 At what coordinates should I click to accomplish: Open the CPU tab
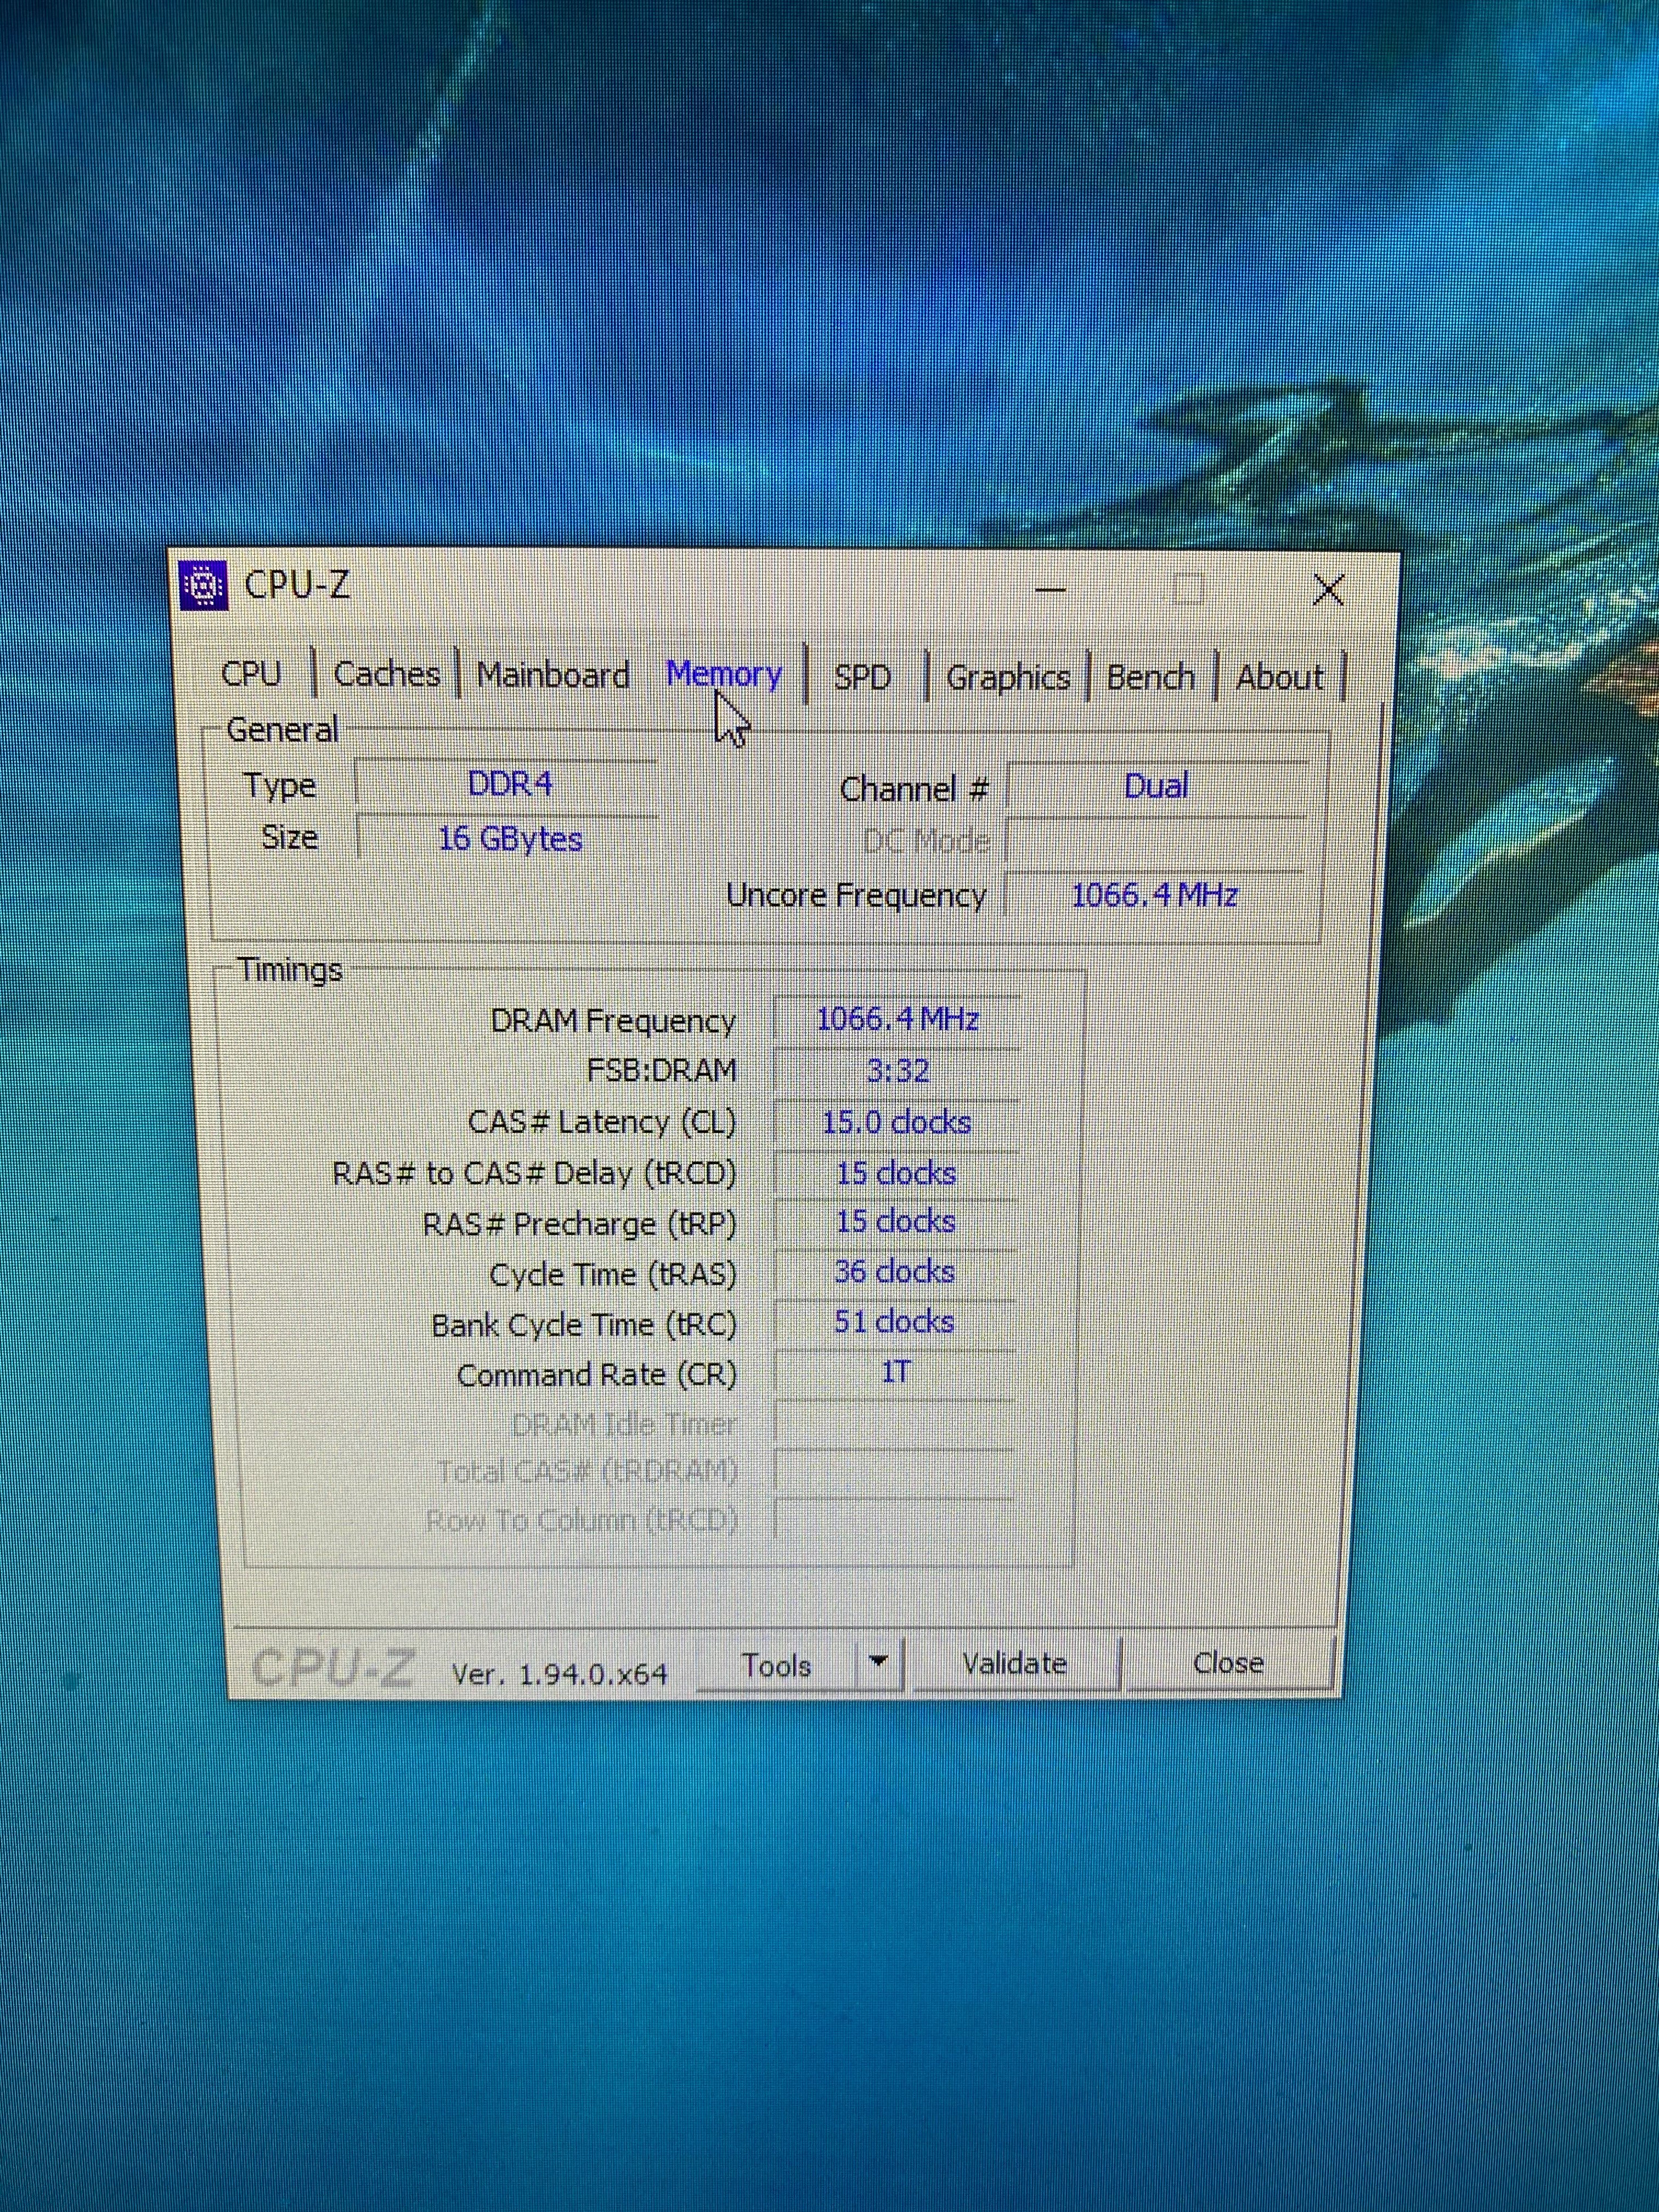pyautogui.click(x=251, y=674)
